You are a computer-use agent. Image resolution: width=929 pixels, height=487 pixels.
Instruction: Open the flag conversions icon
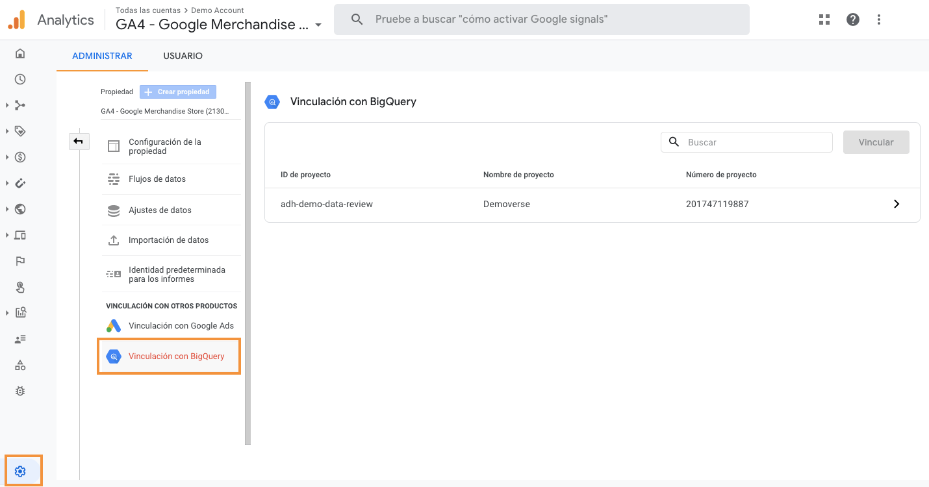point(20,261)
